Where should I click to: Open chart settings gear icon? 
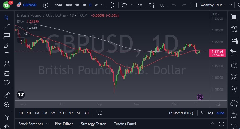[x=218, y=104]
